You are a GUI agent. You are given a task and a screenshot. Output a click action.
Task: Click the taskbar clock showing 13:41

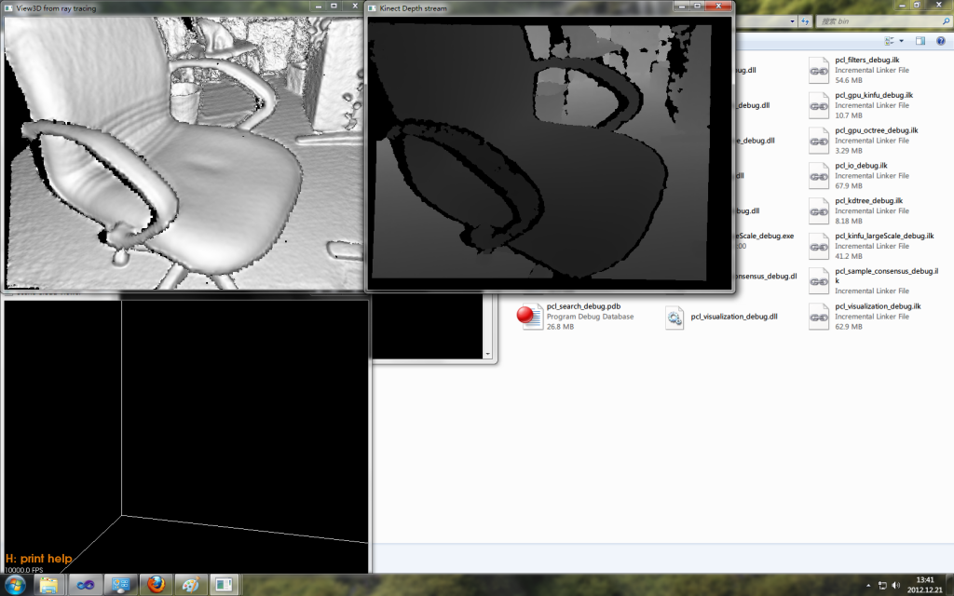(x=925, y=585)
